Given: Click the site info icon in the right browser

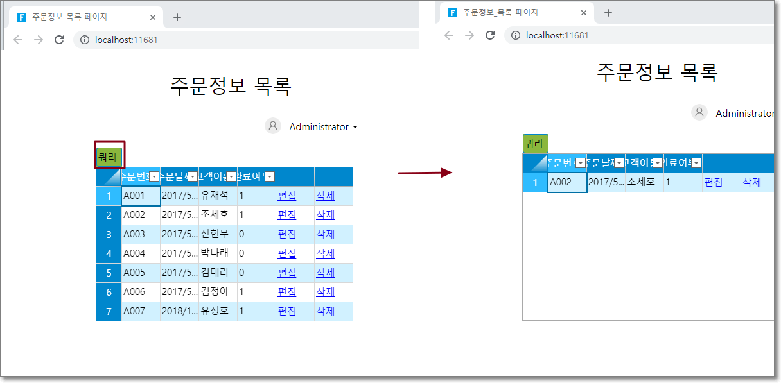Looking at the screenshot, I should tap(515, 35).
